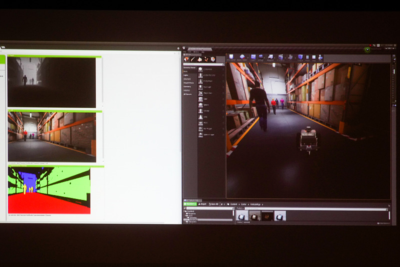
Task: Open the Help menu
Action: [203, 52]
